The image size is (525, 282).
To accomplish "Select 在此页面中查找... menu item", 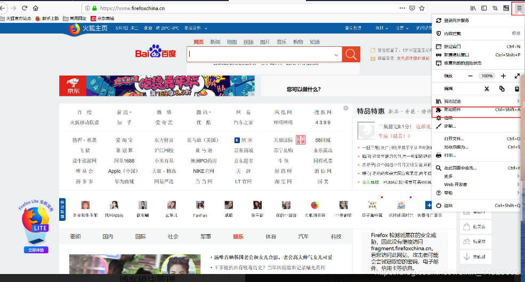I will click(x=478, y=168).
